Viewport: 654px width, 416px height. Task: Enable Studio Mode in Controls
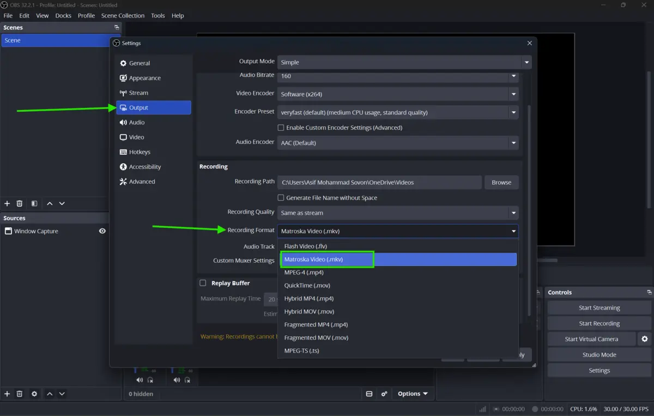point(599,355)
